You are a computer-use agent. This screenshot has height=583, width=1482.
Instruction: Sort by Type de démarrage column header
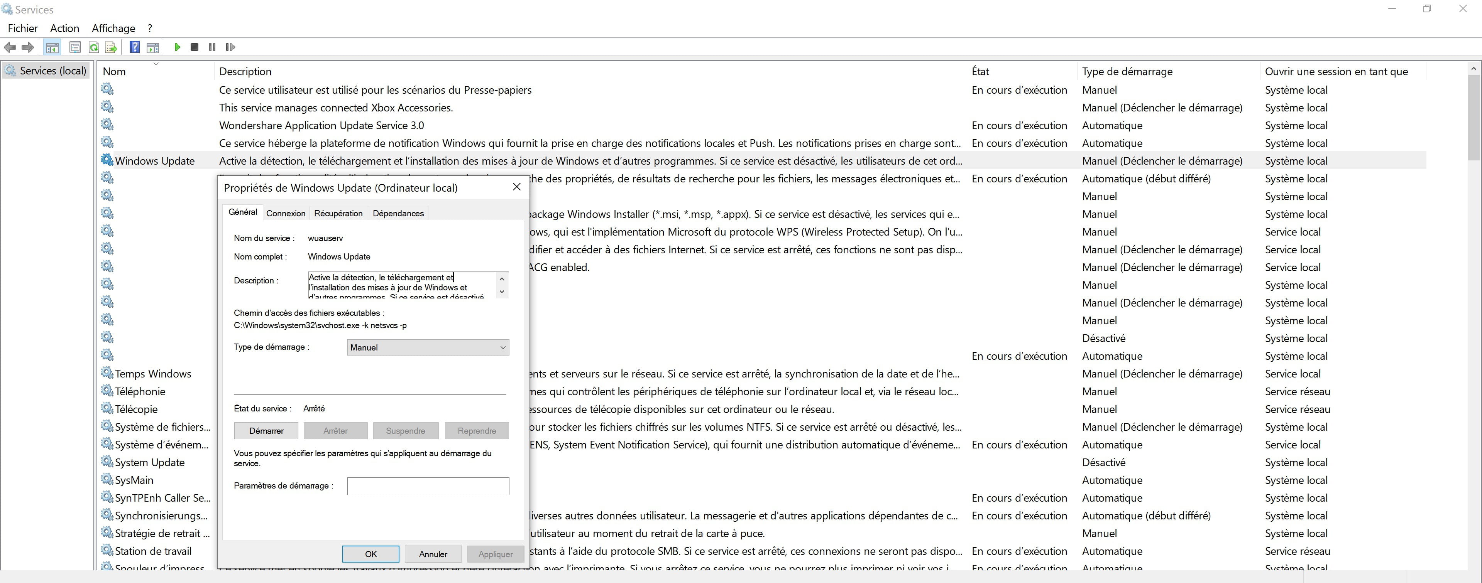(x=1169, y=71)
